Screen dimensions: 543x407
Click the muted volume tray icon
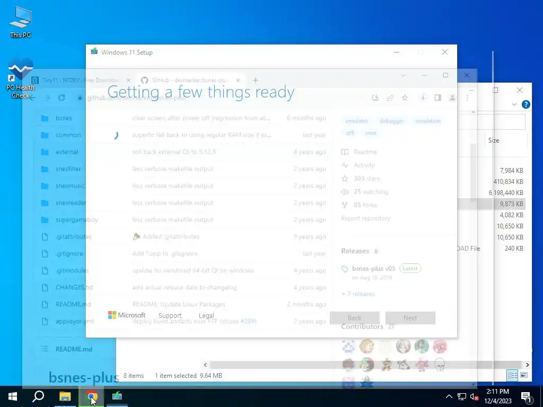(474, 396)
